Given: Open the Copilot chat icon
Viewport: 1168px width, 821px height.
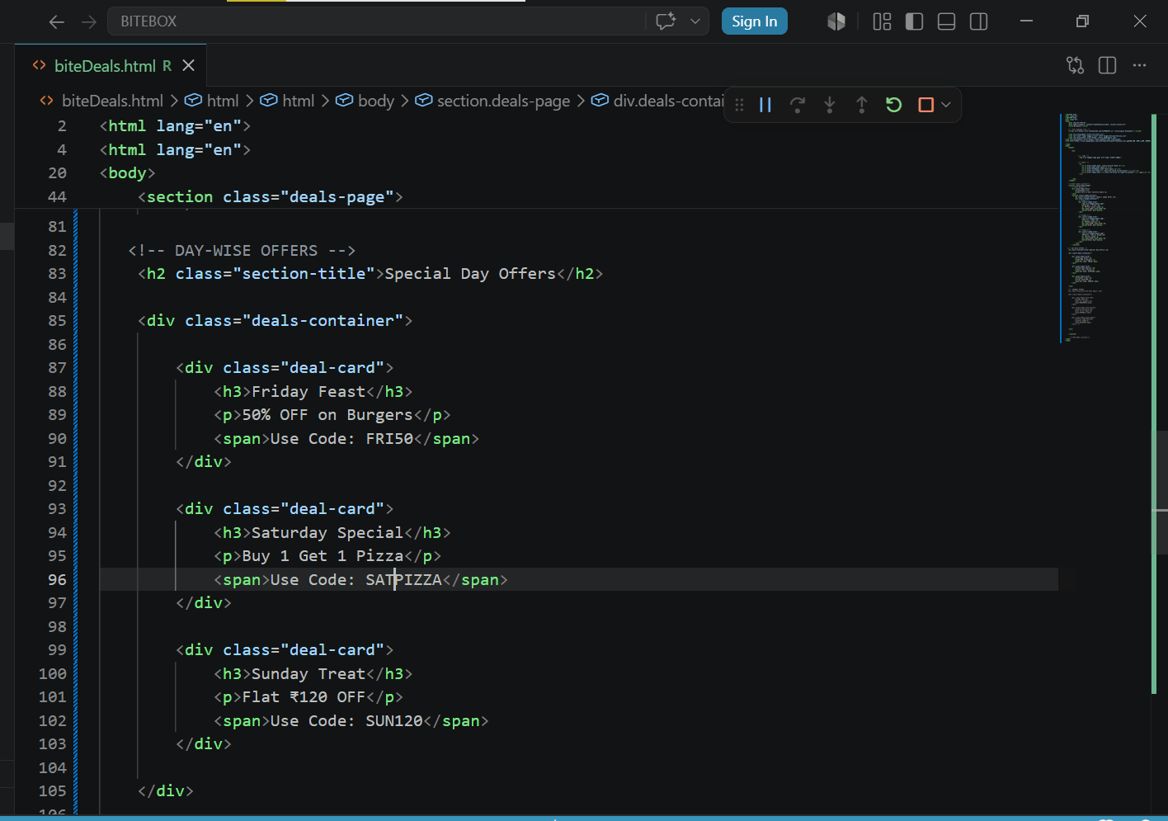Looking at the screenshot, I should coord(666,21).
